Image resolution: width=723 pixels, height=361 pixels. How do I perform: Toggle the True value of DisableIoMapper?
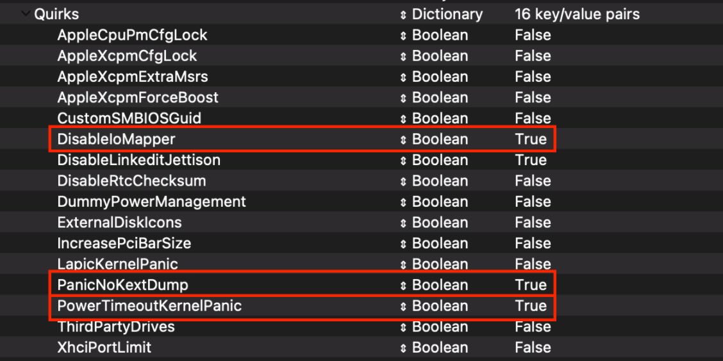coord(531,139)
